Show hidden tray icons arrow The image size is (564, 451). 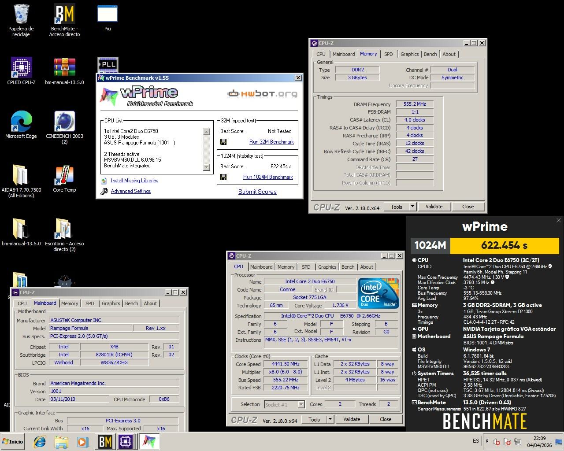tap(487, 441)
